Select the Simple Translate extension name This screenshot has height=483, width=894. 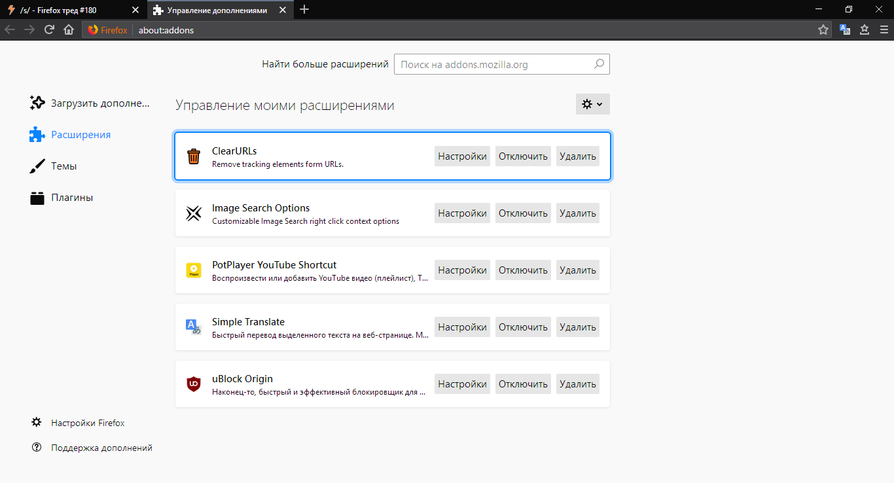coord(248,322)
